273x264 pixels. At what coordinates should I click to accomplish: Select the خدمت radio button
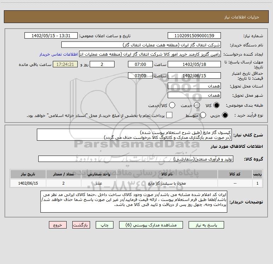click(x=197, y=105)
